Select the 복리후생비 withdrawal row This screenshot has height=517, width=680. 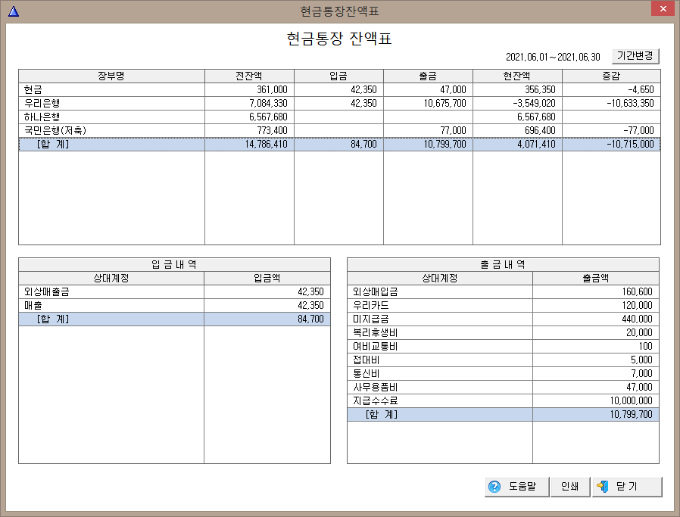click(x=503, y=333)
